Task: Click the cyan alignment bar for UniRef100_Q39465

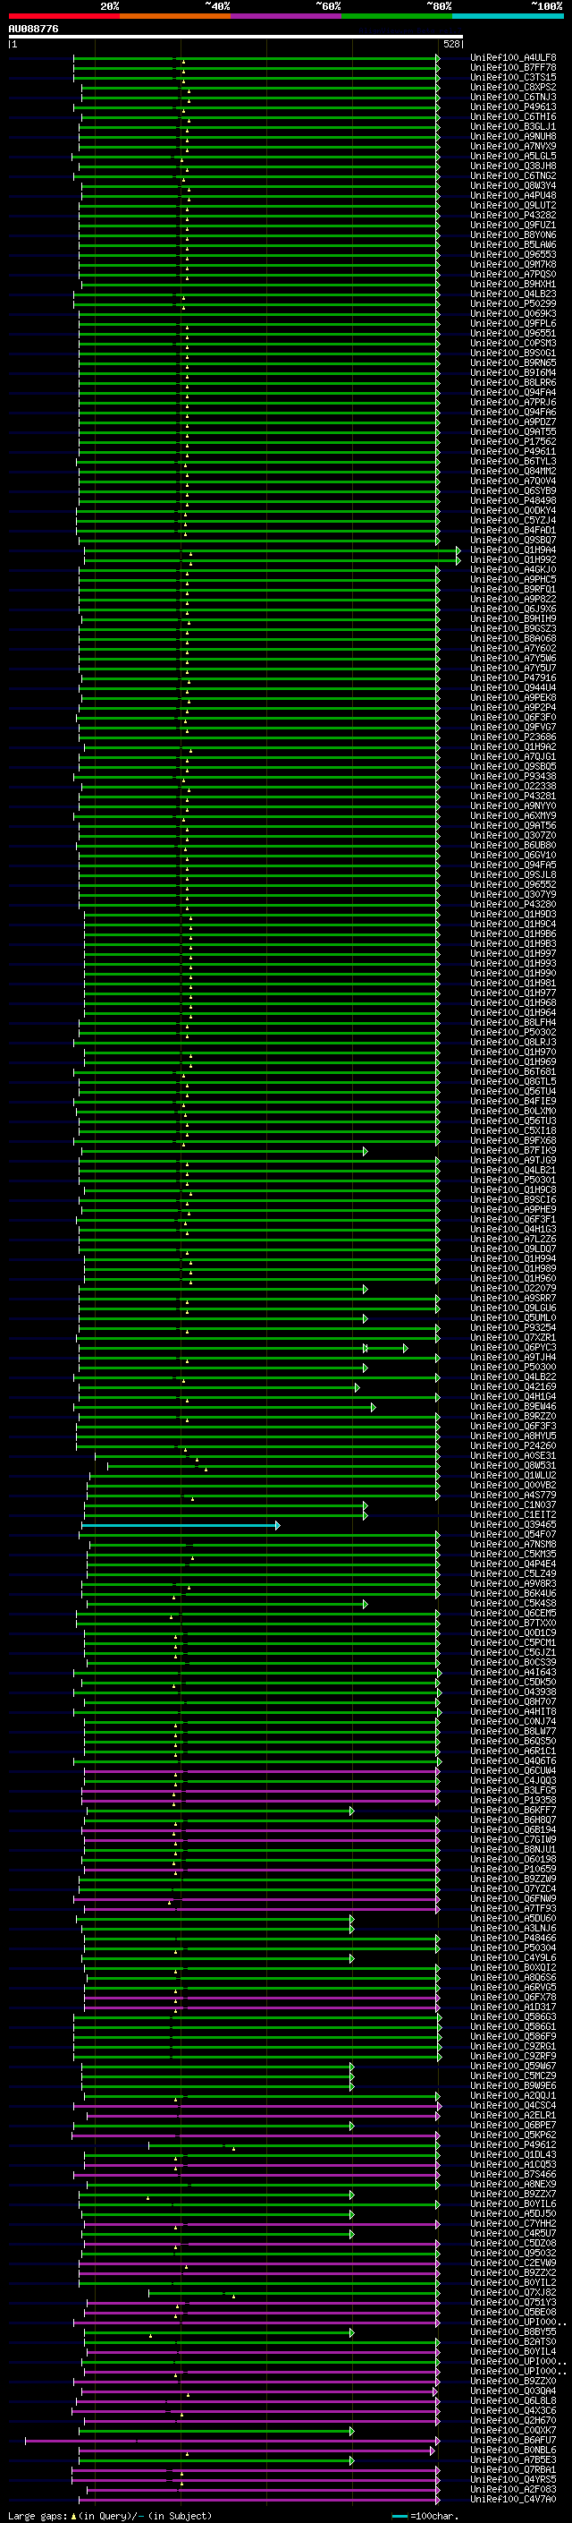Action: [x=181, y=1525]
